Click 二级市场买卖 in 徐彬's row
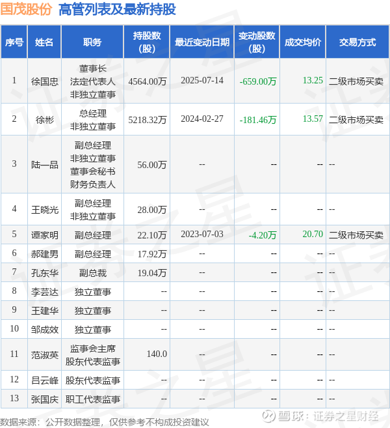Viewport: 390px width, 428px height. [356, 120]
